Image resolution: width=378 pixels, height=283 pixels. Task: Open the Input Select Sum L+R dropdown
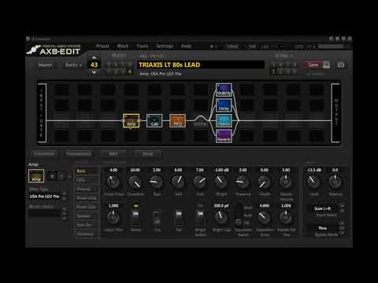pyautogui.click(x=323, y=208)
